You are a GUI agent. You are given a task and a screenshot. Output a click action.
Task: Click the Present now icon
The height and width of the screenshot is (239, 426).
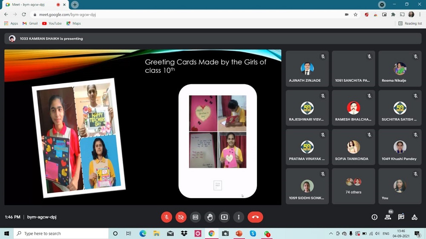click(225, 217)
